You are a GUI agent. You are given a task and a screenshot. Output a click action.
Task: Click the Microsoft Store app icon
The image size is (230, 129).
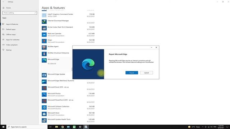coord(44,114)
